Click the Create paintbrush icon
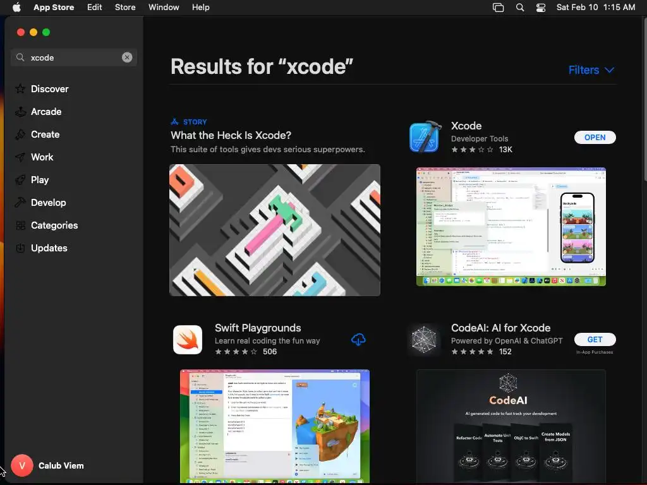 click(20, 134)
